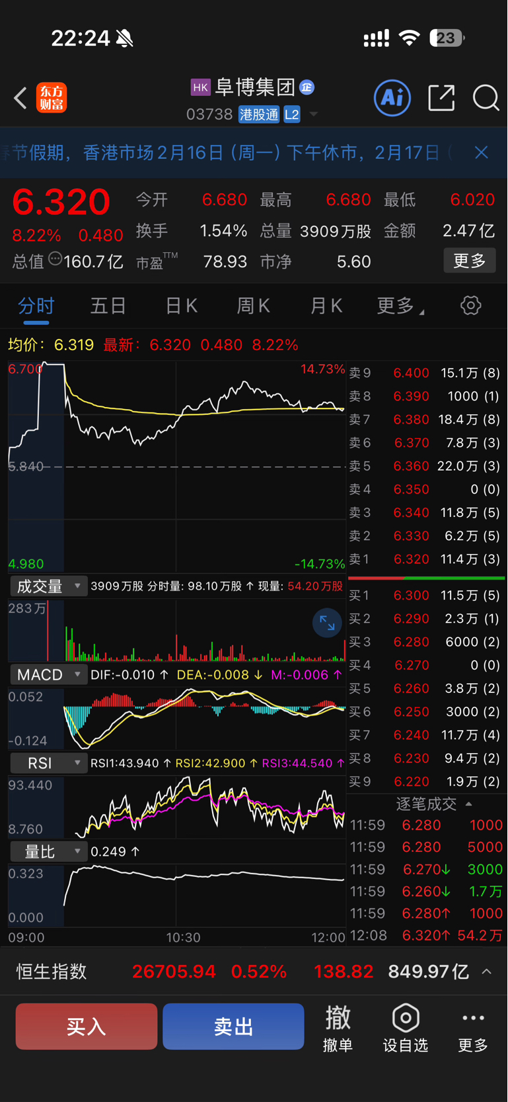The height and width of the screenshot is (1102, 508).
Task: Select 卖9 ask price 6.400
Action: tap(426, 373)
